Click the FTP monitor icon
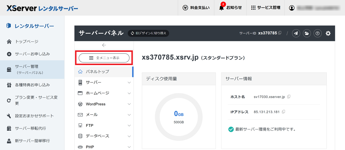The height and width of the screenshot is (150, 345). tap(80, 126)
